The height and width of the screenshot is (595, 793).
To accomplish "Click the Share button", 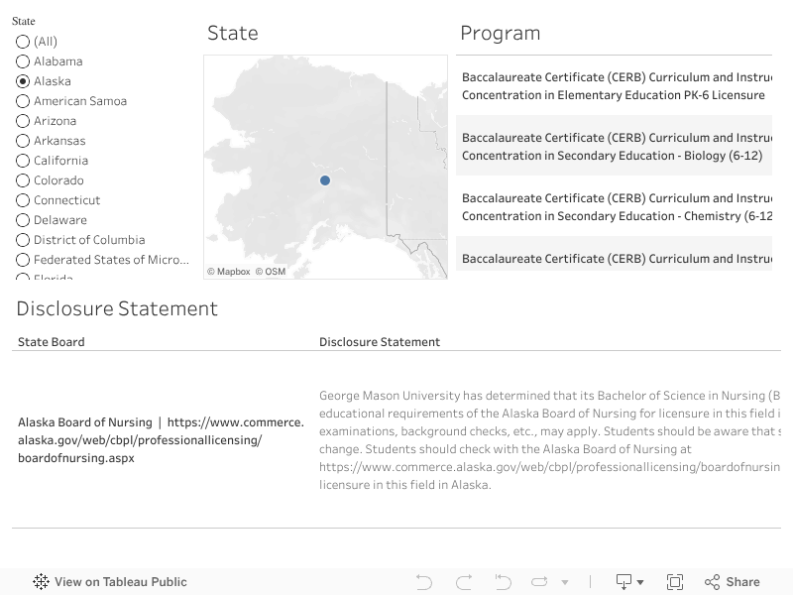I will click(x=733, y=582).
